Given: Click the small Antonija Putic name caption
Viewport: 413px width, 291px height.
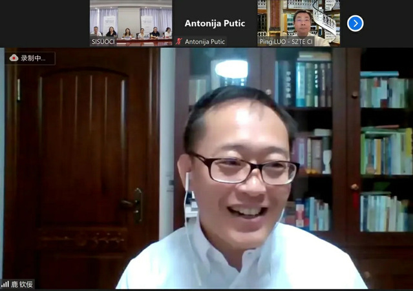Looking at the screenshot, I should [205, 41].
